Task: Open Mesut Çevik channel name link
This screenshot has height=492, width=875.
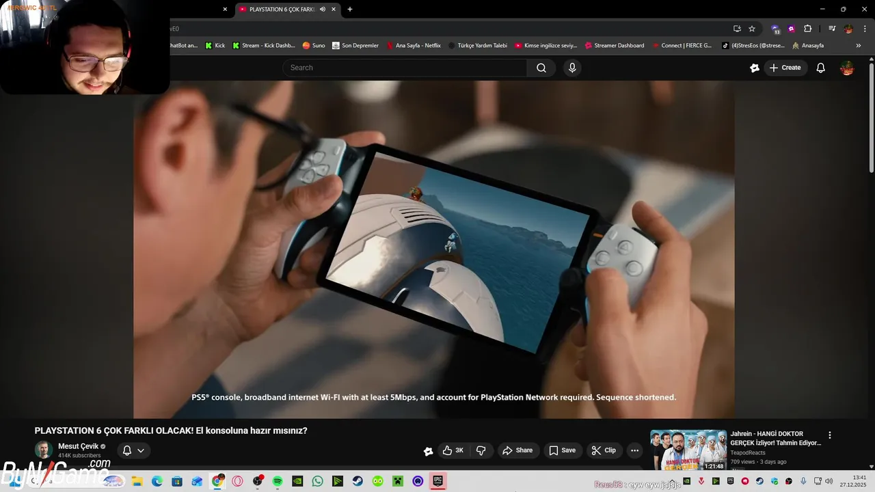Action: 78,446
